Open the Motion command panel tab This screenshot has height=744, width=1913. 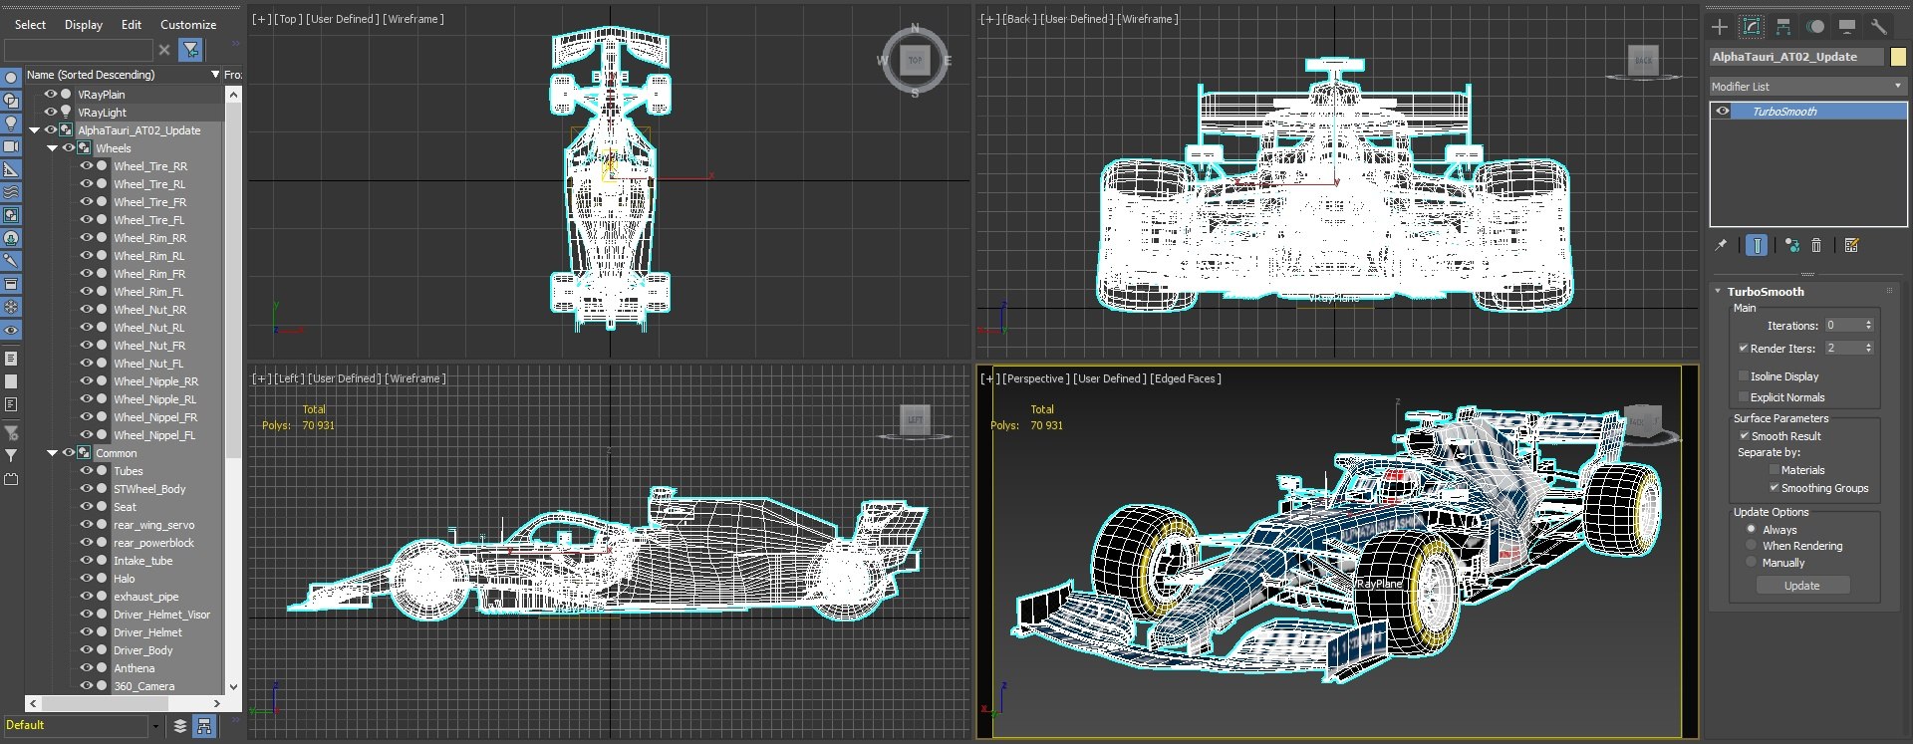point(1815,27)
